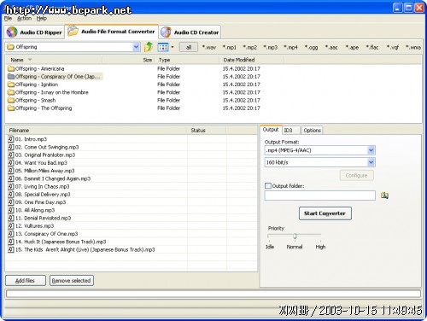
Task: Enable the Output folder checkbox
Action: click(x=268, y=186)
